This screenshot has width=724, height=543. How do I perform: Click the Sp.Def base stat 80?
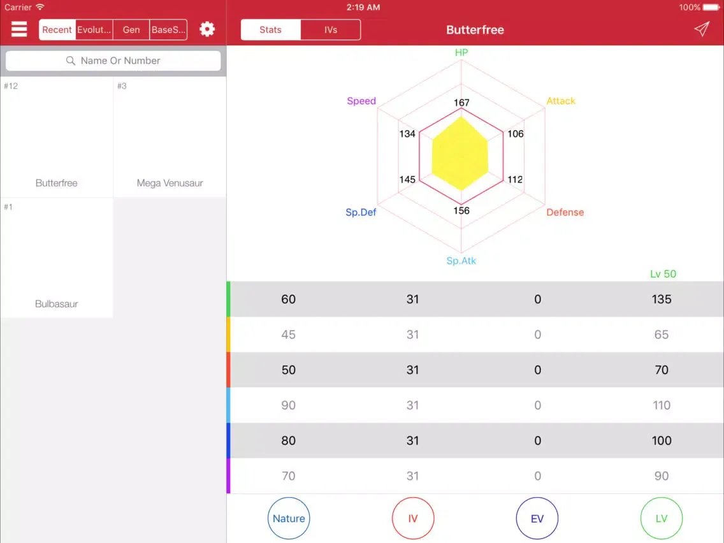[289, 440]
